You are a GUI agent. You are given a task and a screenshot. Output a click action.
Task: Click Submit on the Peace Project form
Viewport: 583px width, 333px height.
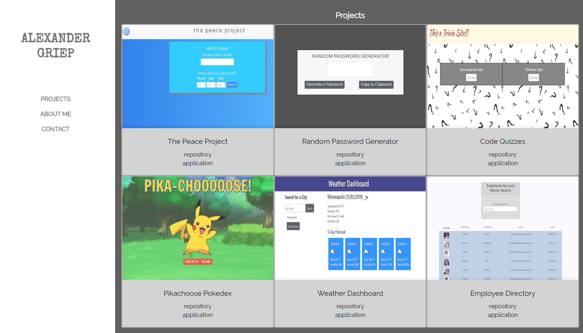coord(232,85)
